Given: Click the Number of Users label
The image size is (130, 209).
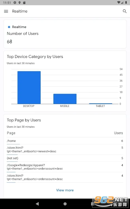Looking at the screenshot, I should point(23,33).
